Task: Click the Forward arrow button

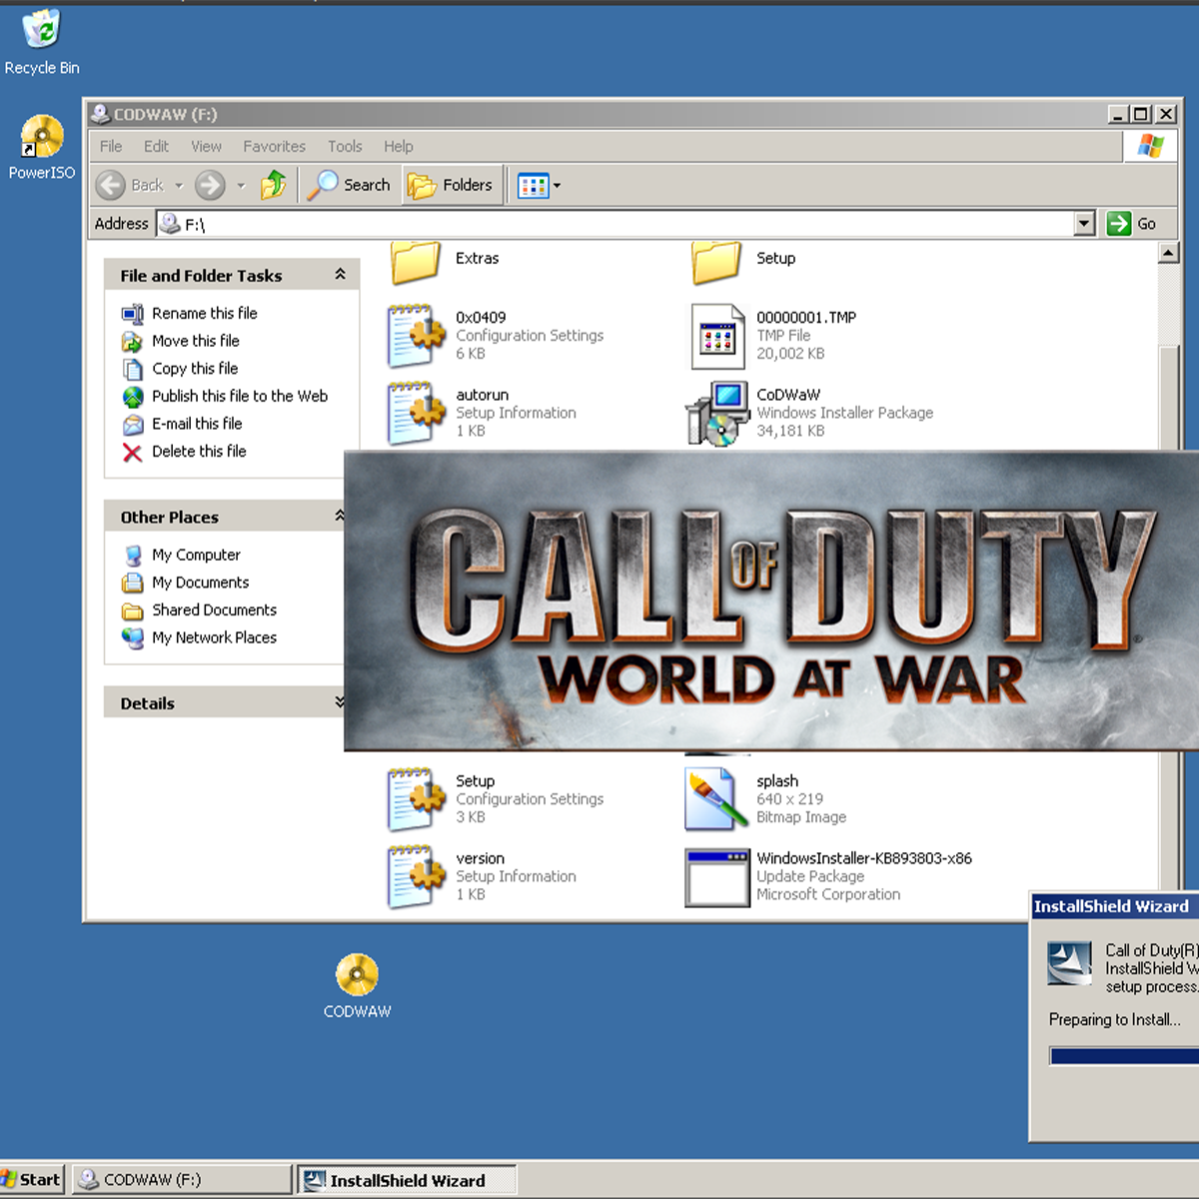Action: pos(210,185)
